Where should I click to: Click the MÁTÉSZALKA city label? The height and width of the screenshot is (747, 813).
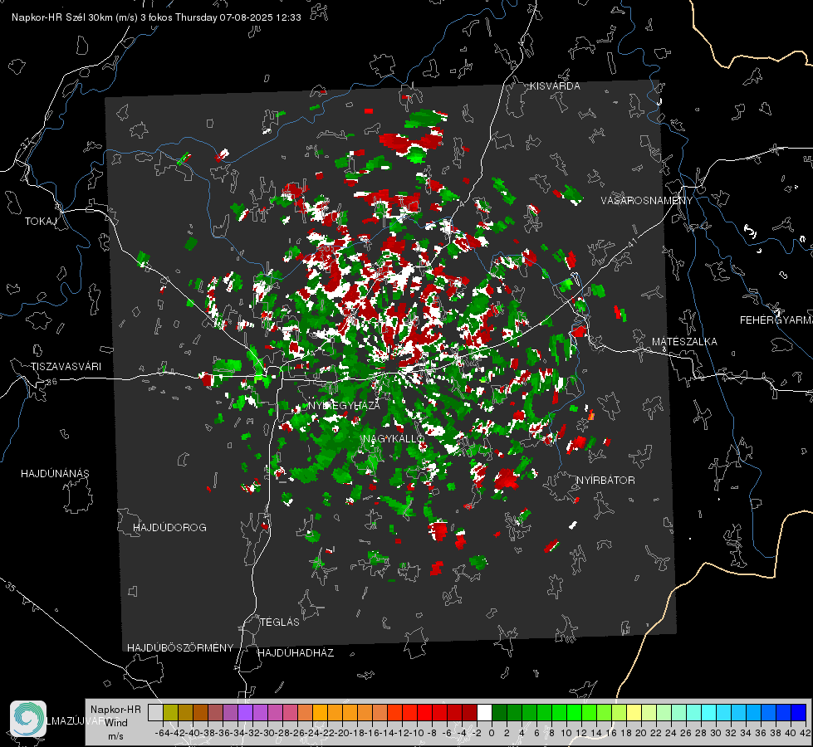point(684,342)
